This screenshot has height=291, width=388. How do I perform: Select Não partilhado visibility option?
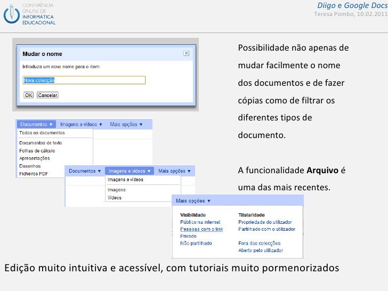pyautogui.click(x=196, y=243)
